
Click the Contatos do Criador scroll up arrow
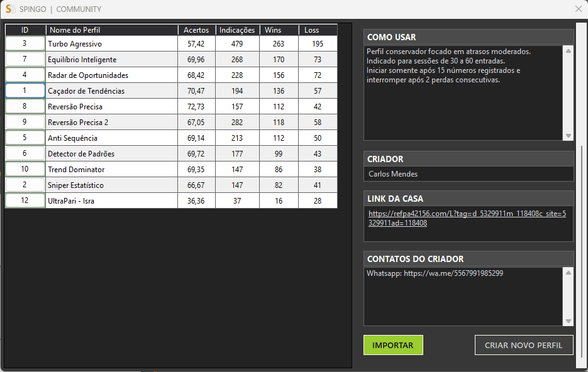point(569,273)
